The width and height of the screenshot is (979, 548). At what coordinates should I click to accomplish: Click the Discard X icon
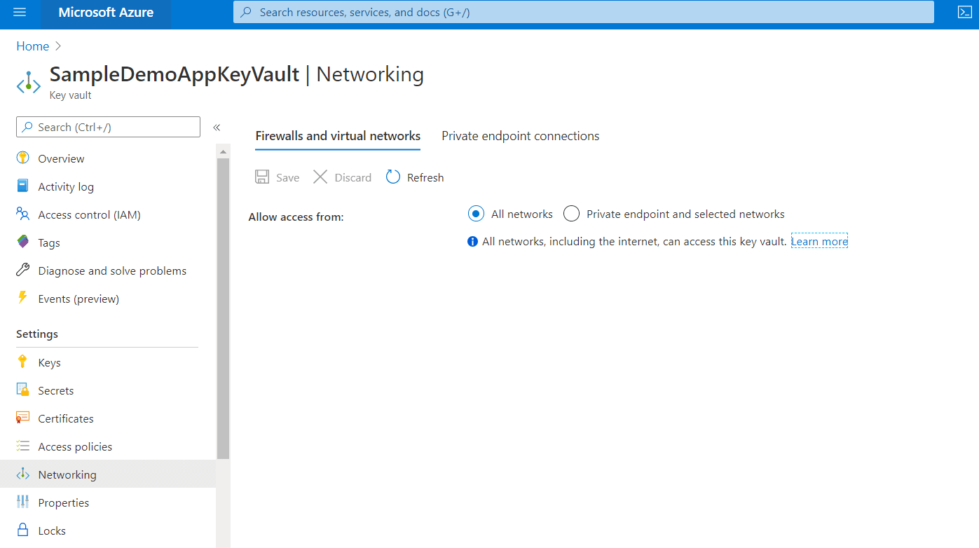[320, 177]
